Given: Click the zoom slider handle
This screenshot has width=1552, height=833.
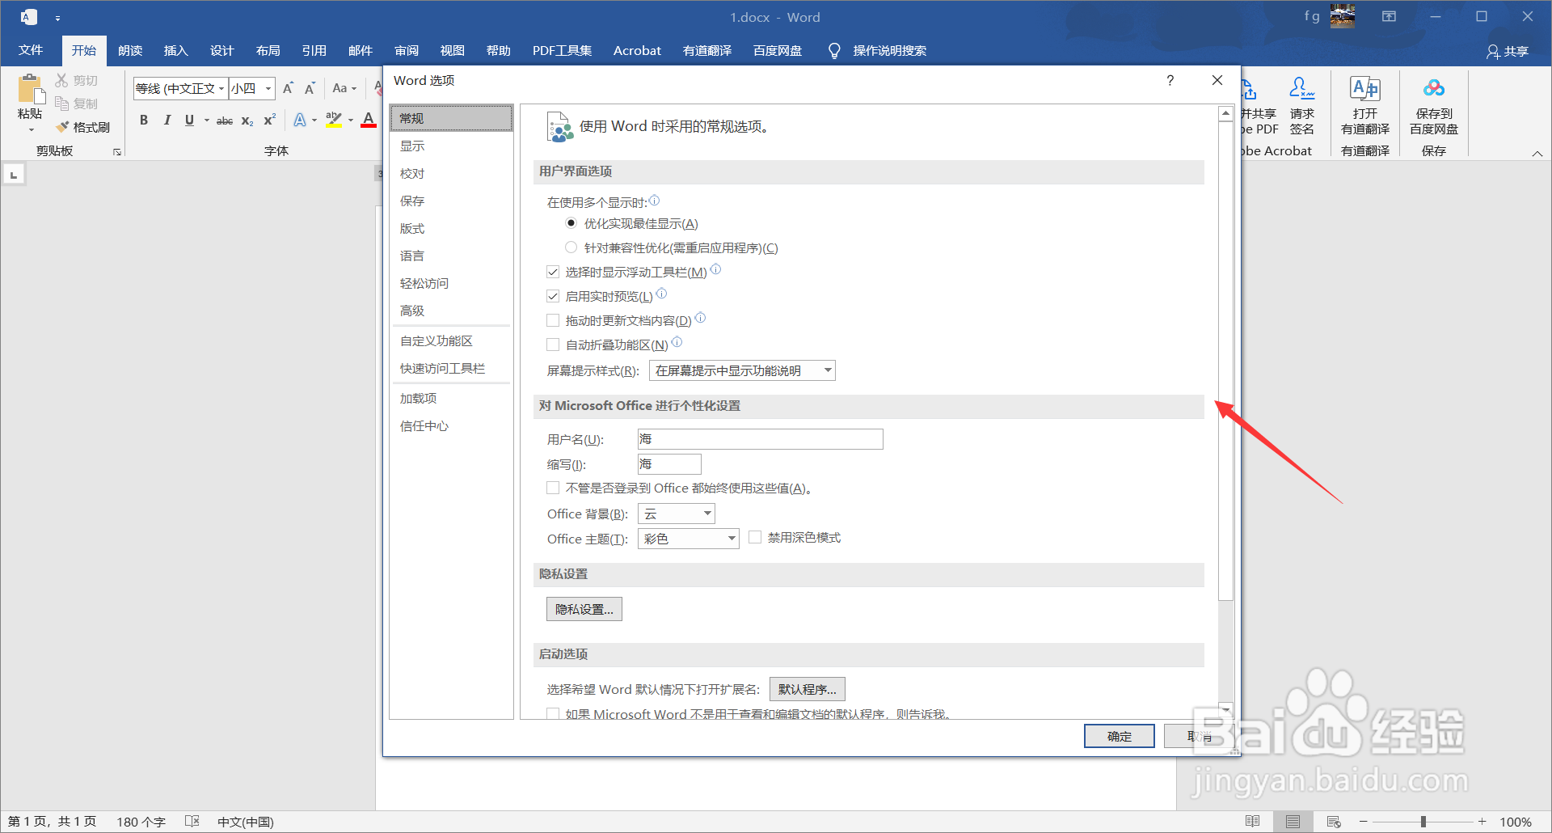Looking at the screenshot, I should click(x=1423, y=822).
